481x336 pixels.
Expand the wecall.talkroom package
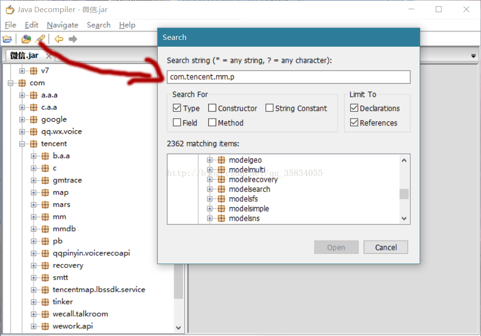coord(34,314)
